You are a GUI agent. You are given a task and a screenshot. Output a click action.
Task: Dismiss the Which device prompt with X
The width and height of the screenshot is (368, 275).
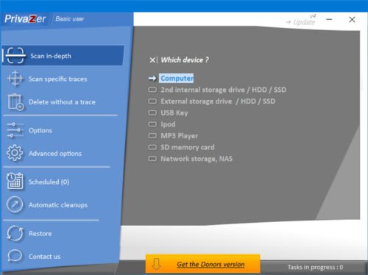pyautogui.click(x=152, y=60)
